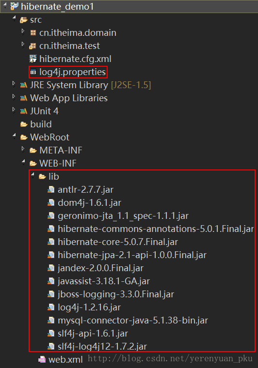
Task: Click the log4j-1.2.16.jar file icon
Action: coord(51,307)
